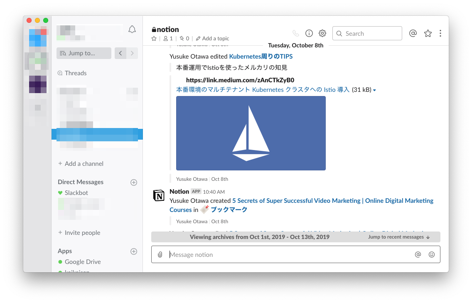Switch to purple workspace icon in rail
Screen dimensions: 472x303
point(38,84)
